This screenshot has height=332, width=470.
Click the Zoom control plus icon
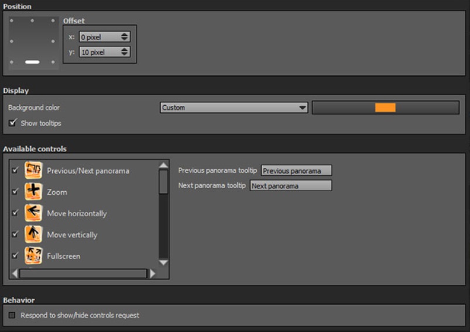(x=33, y=191)
